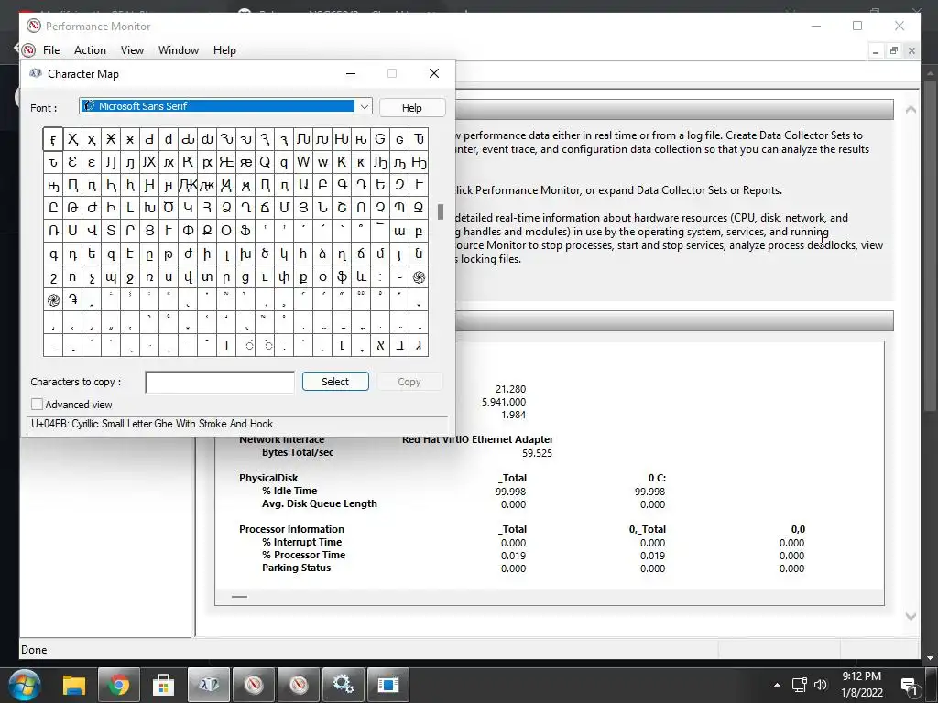Open the clock showing 9:12 PM
This screenshot has height=703, width=938.
tap(861, 685)
